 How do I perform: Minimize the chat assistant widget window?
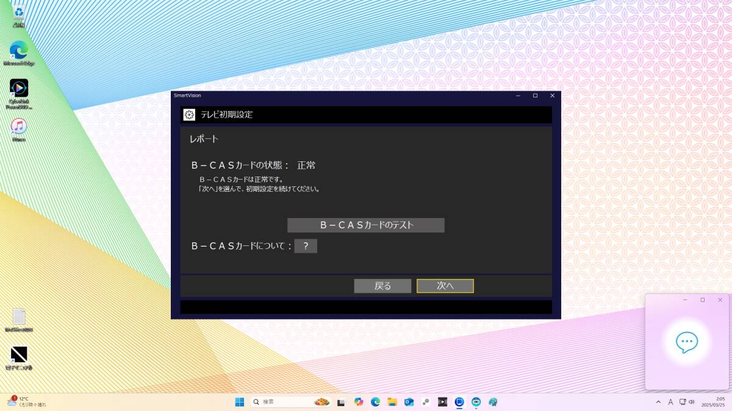click(x=685, y=300)
